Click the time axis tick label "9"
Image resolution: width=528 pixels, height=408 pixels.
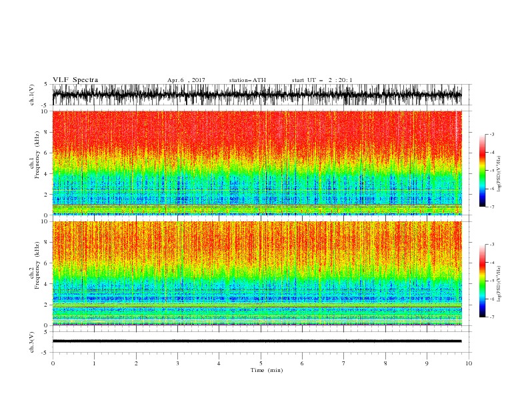click(x=427, y=363)
